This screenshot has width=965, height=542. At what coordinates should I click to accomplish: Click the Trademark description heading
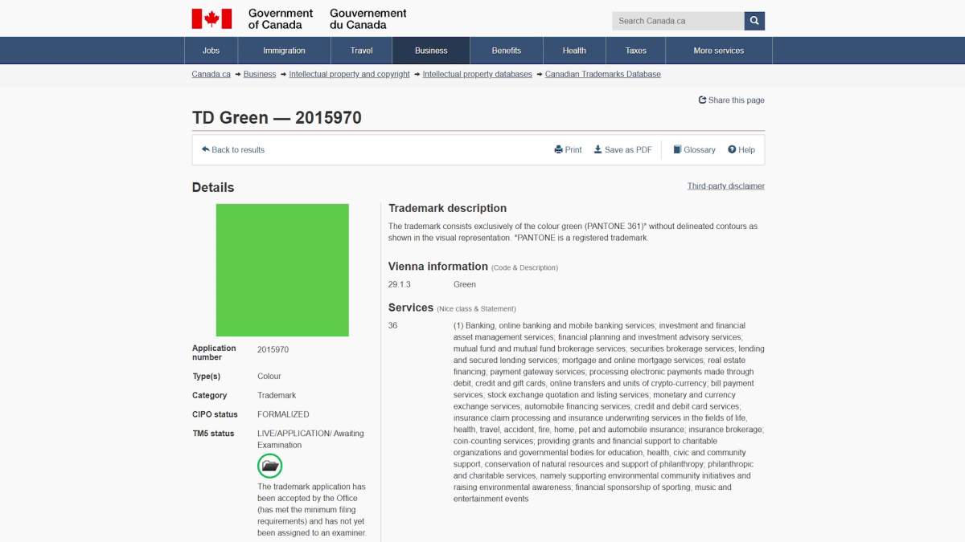(x=448, y=208)
